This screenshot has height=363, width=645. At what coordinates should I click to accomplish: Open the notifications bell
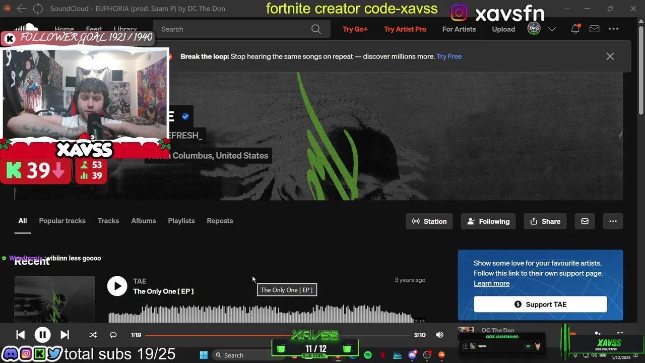pos(575,29)
